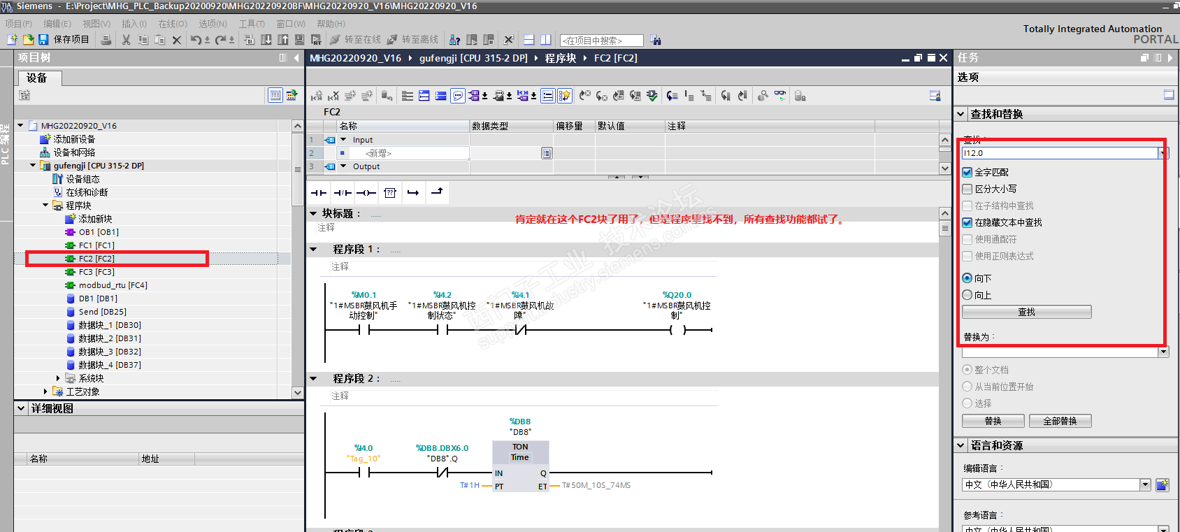1180x532 pixels.
Task: Insert an empty box instruction
Action: [390, 193]
